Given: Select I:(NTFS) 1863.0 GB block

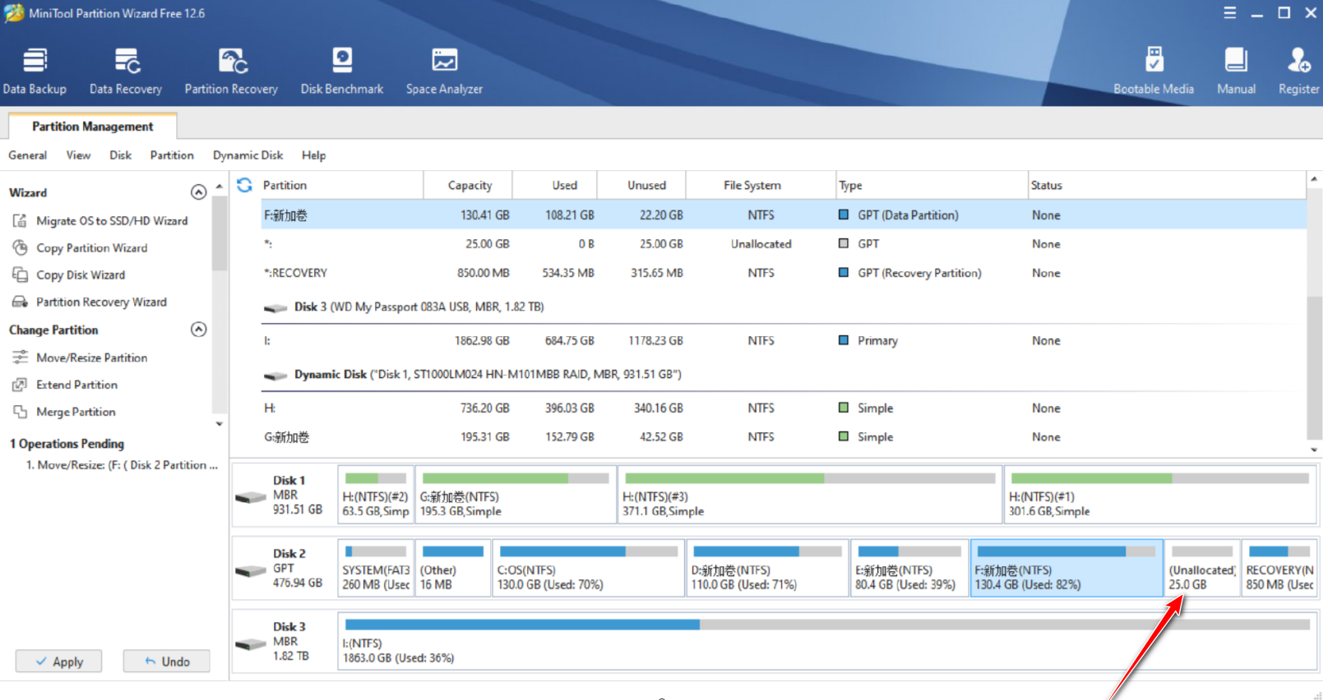Looking at the screenshot, I should (827, 641).
